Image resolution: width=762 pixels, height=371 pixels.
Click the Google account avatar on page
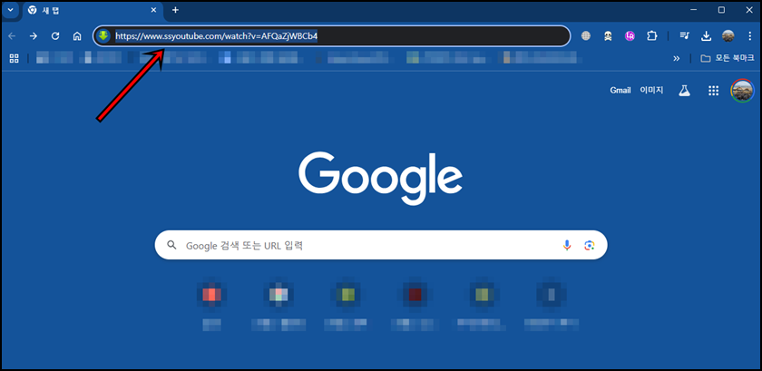[742, 91]
